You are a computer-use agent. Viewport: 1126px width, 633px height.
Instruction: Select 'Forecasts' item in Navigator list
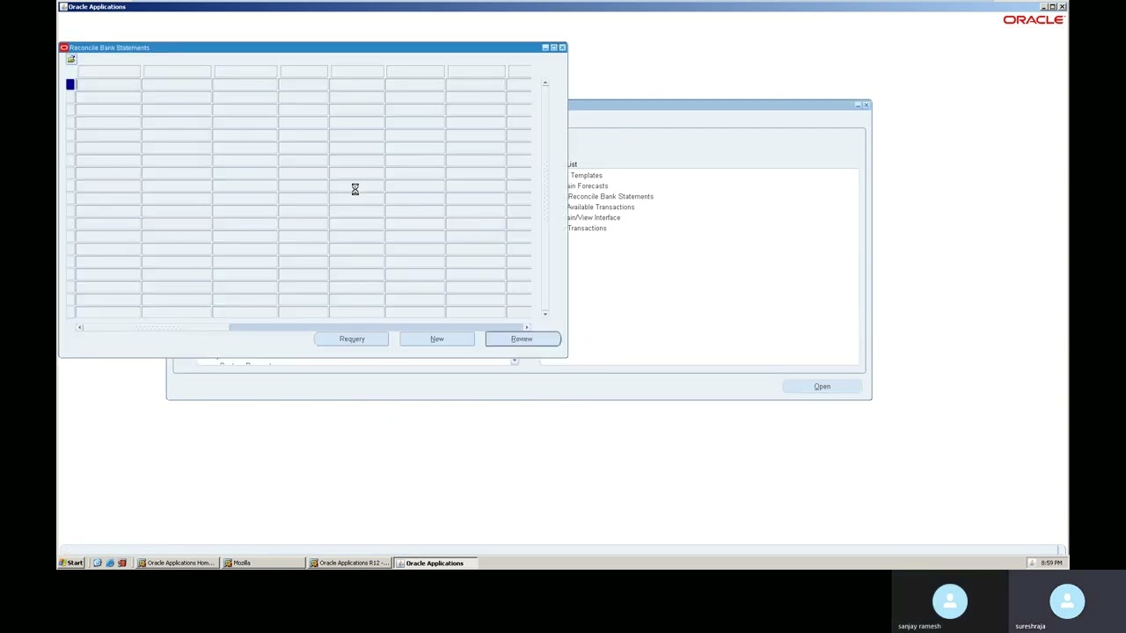[589, 186]
